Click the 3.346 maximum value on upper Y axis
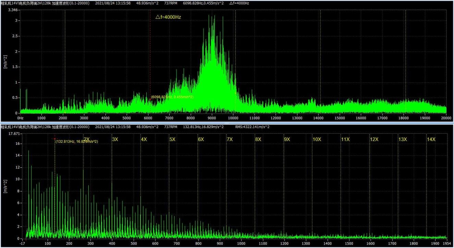The image size is (454, 248). [13, 10]
